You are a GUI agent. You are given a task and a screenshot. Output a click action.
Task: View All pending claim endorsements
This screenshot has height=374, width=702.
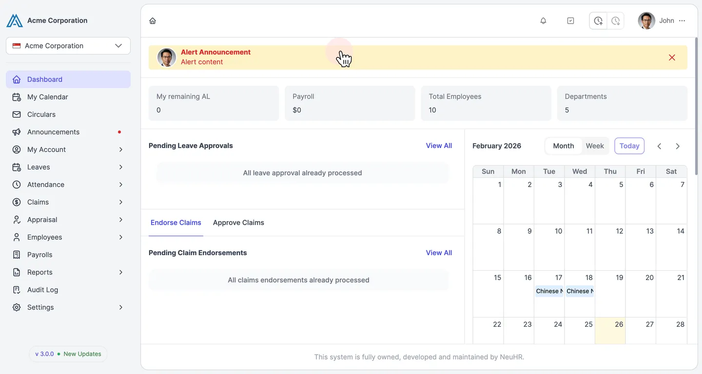439,253
